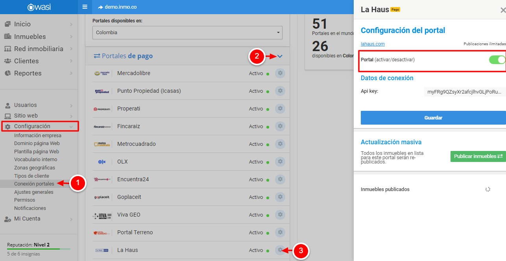Open settings gear for Viva GEO portal
Image resolution: width=506 pixels, height=261 pixels.
pyautogui.click(x=280, y=215)
